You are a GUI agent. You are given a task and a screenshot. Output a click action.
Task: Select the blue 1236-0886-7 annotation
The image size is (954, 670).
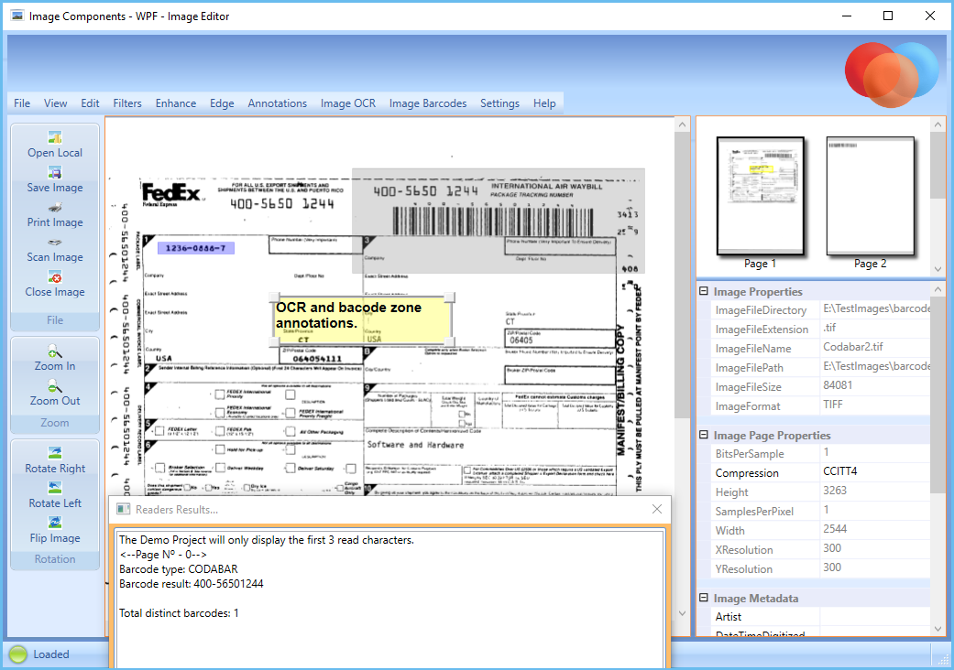[x=195, y=248]
